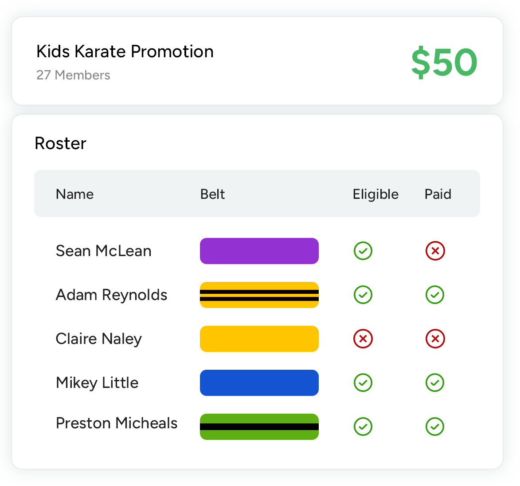
Task: Click Adam Reynolds' paid checkmark icon
Action: point(435,295)
